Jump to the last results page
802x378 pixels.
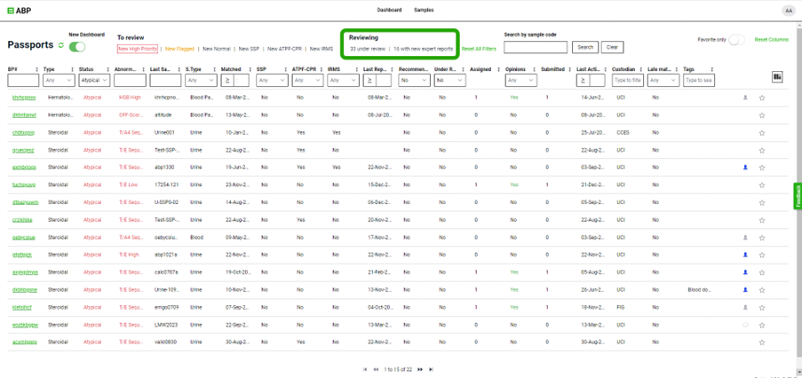[x=431, y=369]
